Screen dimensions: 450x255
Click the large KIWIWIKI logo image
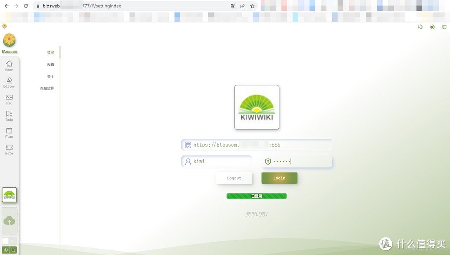257,107
